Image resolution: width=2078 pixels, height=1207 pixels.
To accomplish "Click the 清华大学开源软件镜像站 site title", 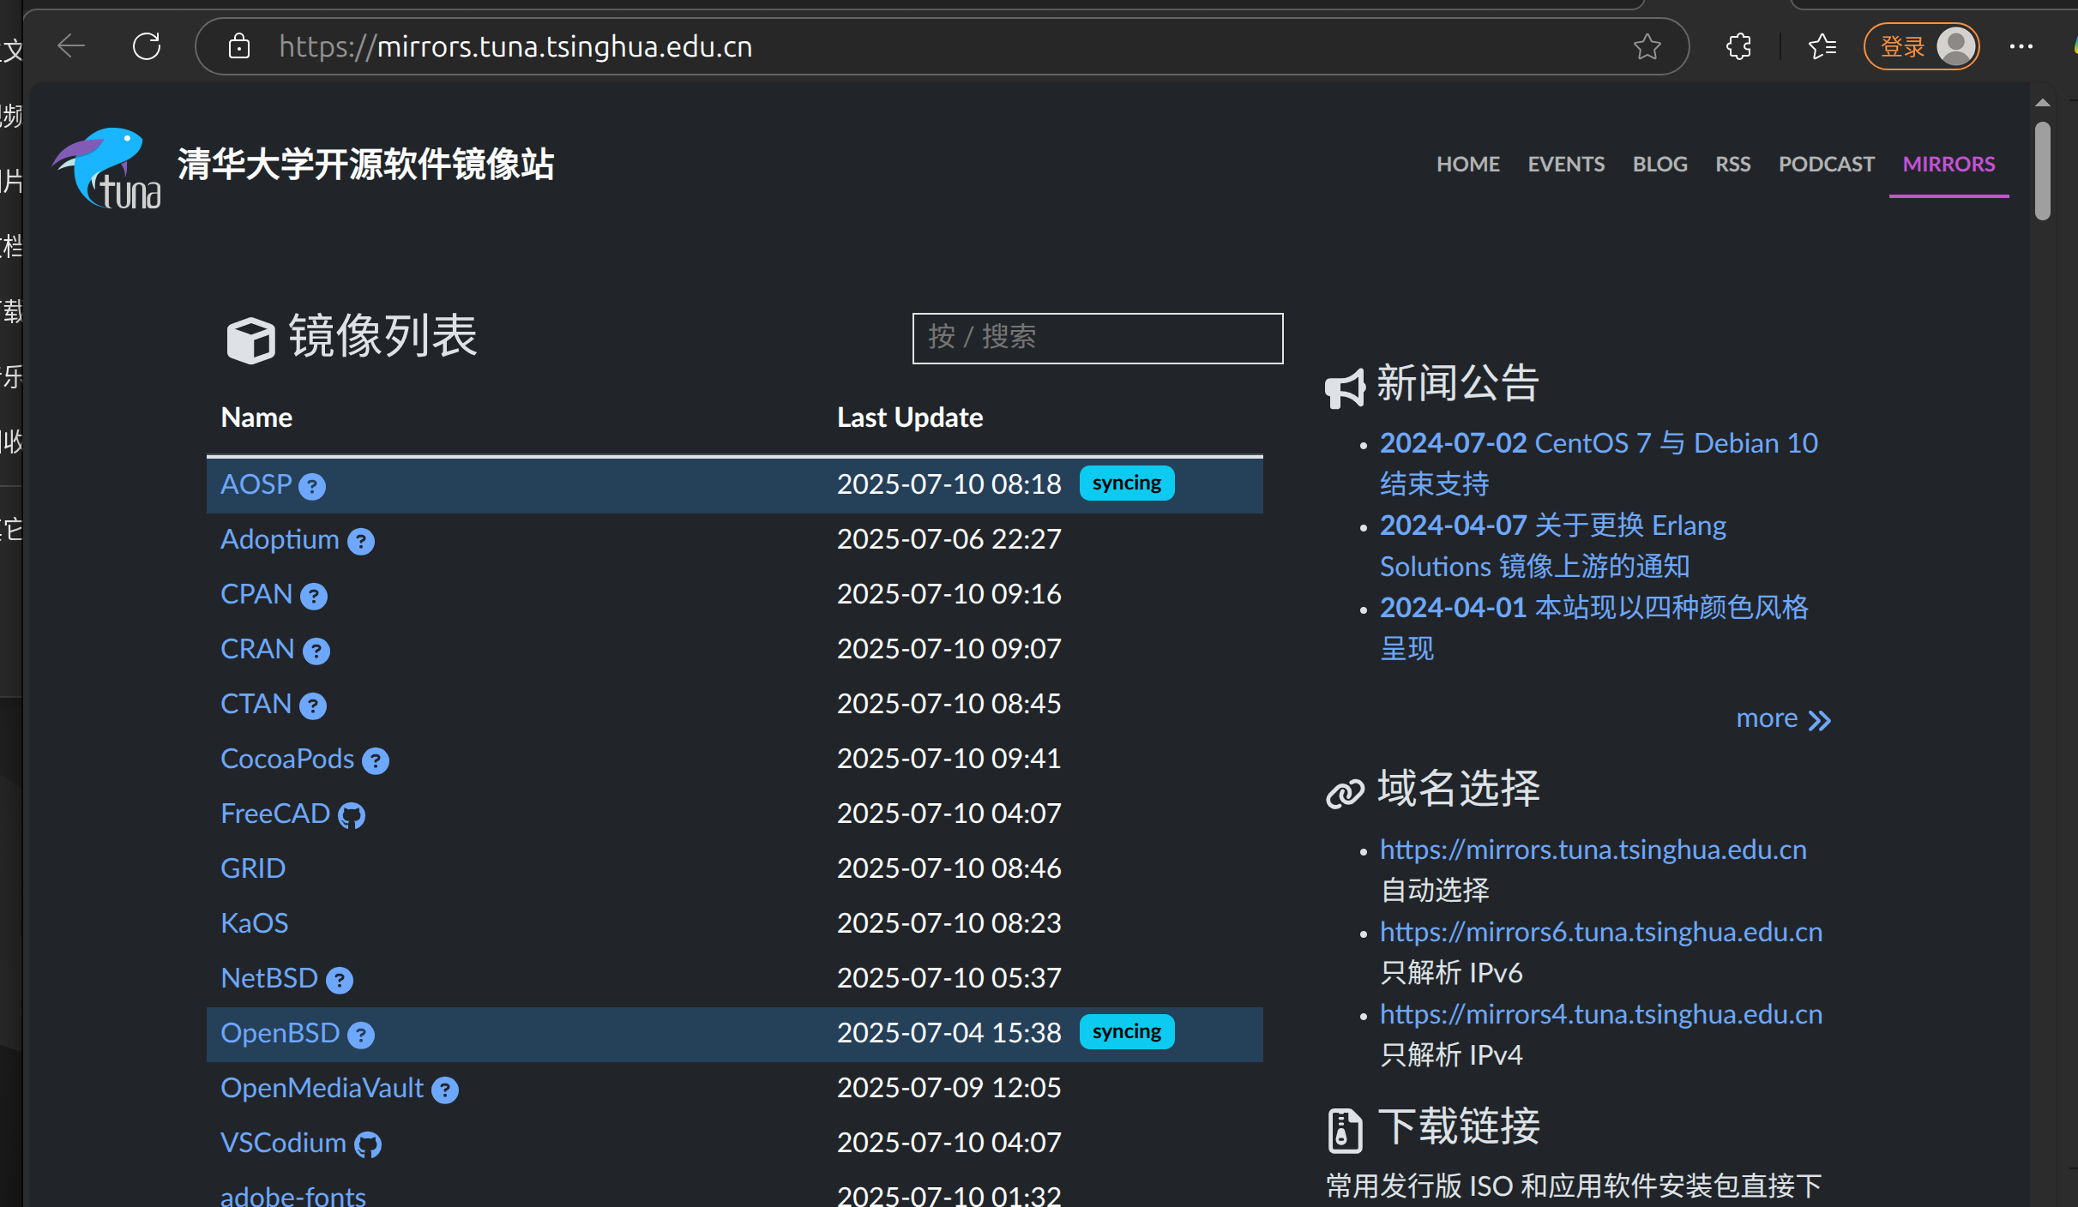I will [x=366, y=164].
